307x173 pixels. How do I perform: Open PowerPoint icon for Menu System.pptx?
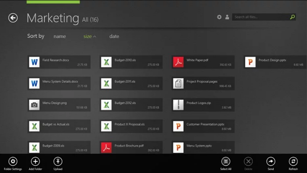[x=178, y=147]
